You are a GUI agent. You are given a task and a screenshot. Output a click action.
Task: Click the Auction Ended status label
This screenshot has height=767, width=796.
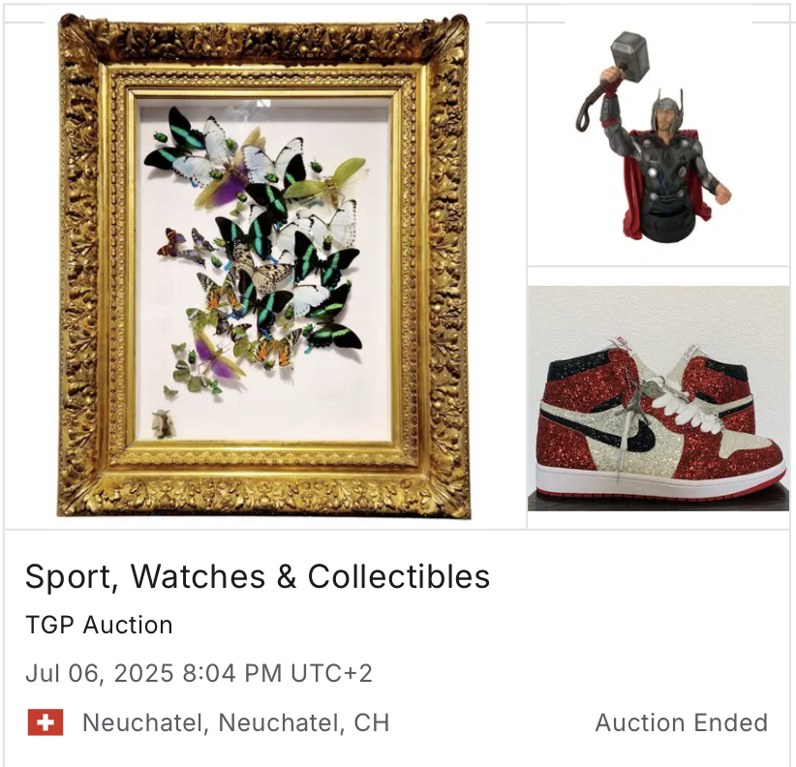pyautogui.click(x=682, y=722)
